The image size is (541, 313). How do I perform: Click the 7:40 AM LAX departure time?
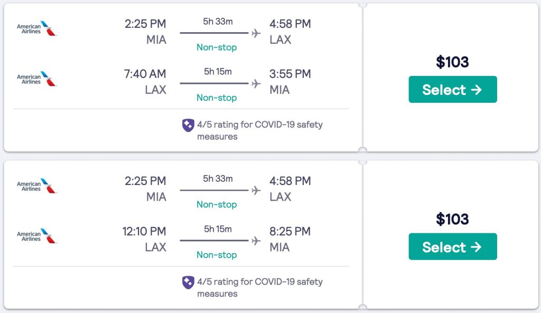[145, 74]
